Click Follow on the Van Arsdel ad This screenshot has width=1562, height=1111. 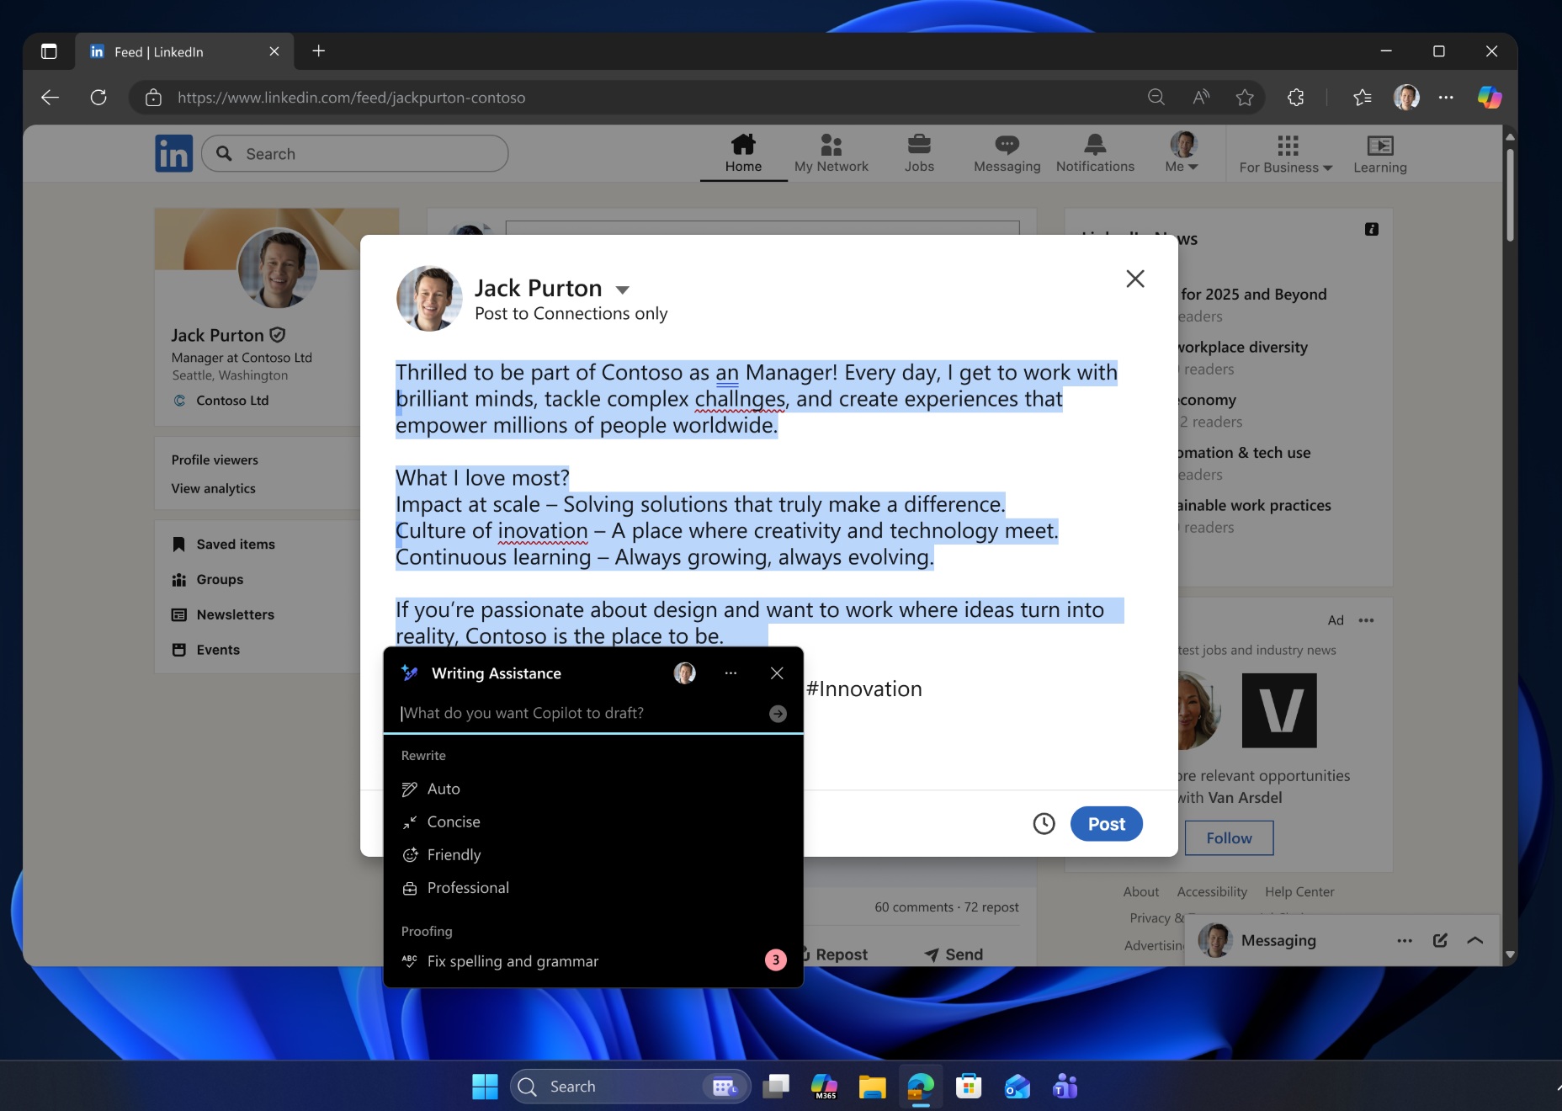(x=1228, y=837)
